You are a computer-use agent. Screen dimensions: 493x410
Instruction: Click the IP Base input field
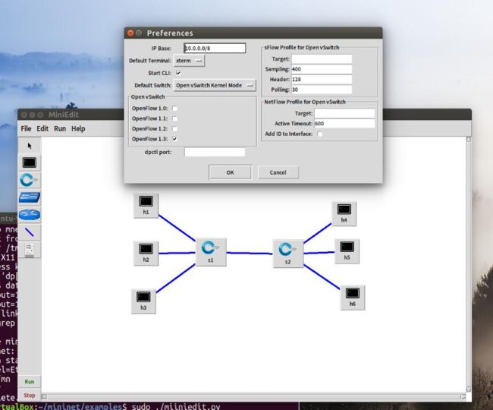215,48
